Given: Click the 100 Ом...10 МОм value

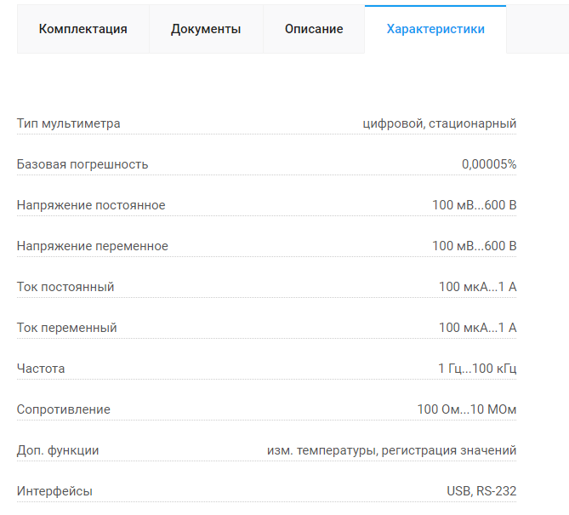Looking at the screenshot, I should (467, 409).
